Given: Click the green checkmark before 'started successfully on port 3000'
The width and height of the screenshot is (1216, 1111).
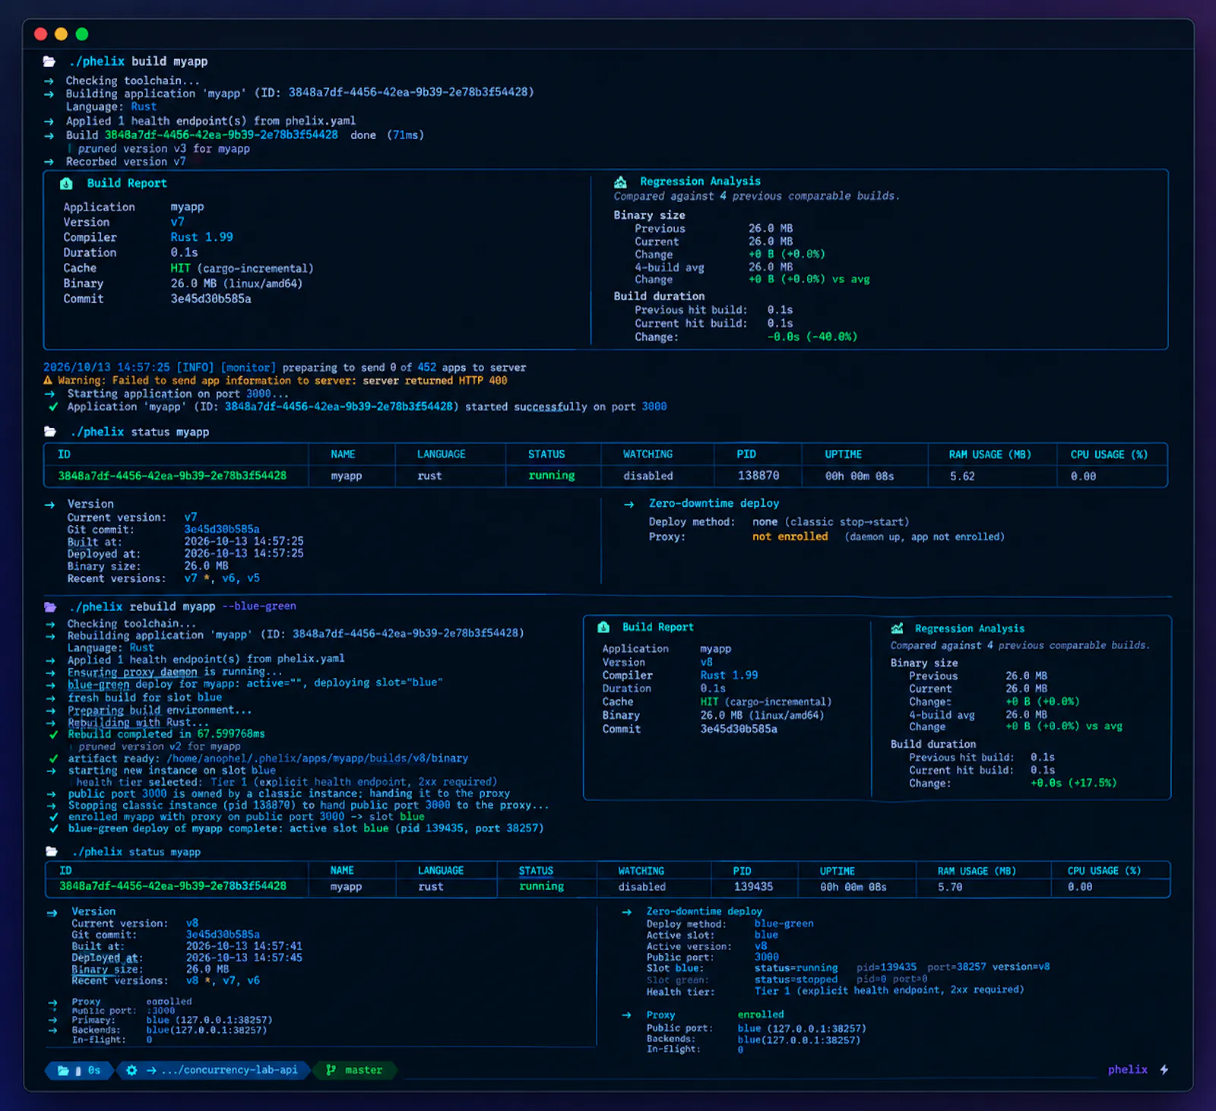Looking at the screenshot, I should pos(53,407).
